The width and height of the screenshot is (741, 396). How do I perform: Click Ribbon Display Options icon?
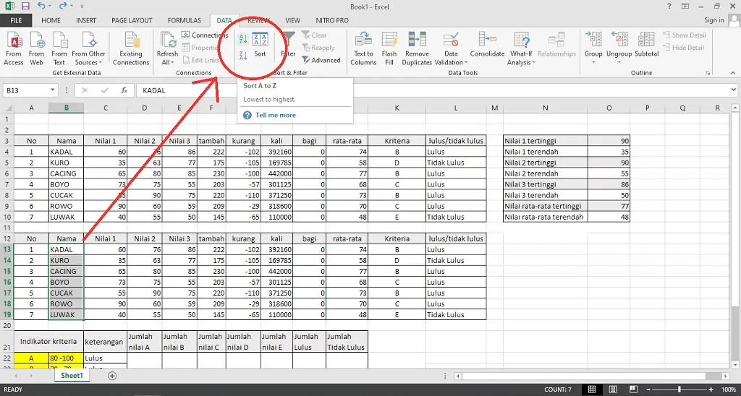[685, 7]
